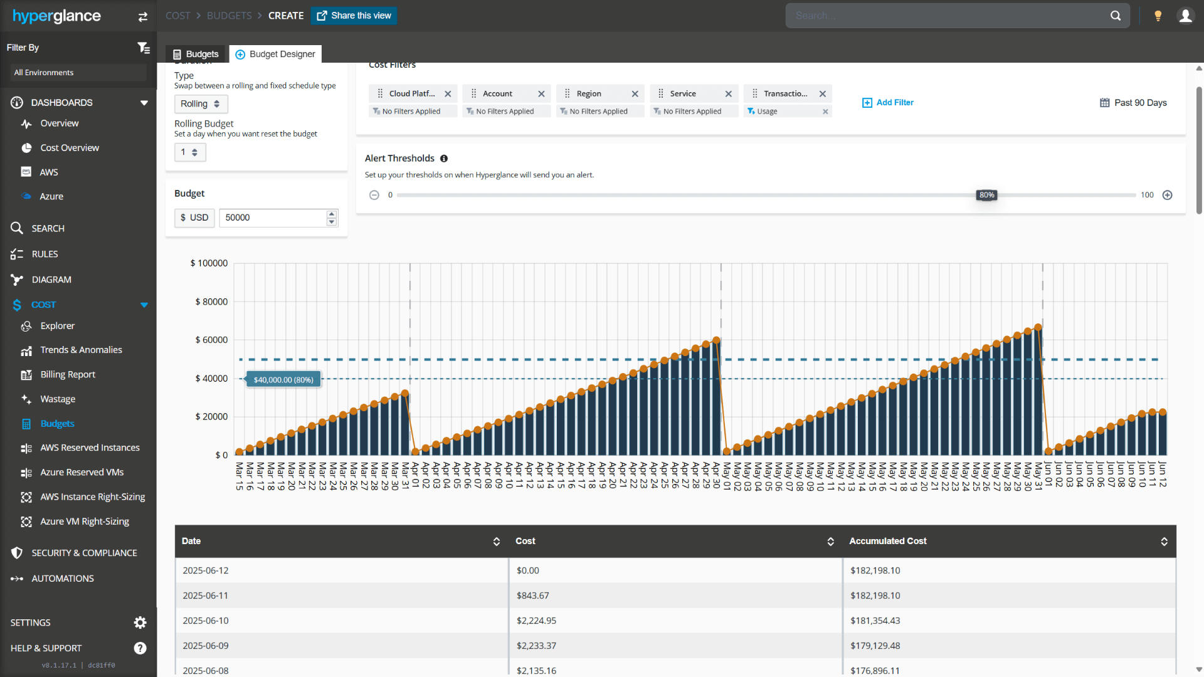Open the All Environments selector
1204x677 pixels.
coord(78,73)
